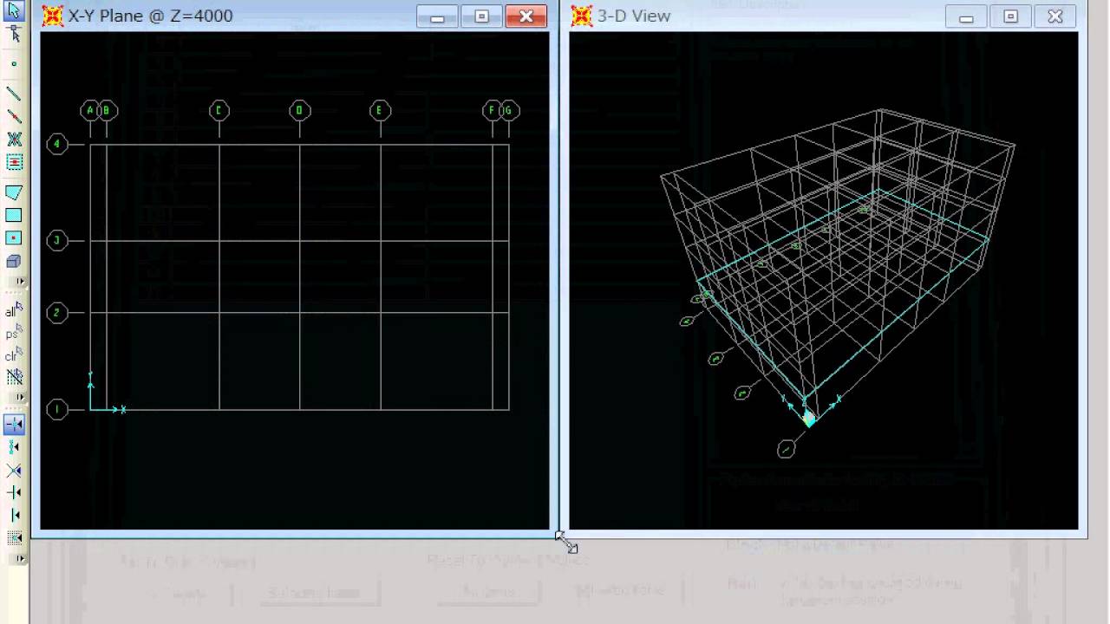Image resolution: width=1110 pixels, height=624 pixels.
Task: Pick the Quick Draw Frame tool
Action: pyautogui.click(x=14, y=116)
